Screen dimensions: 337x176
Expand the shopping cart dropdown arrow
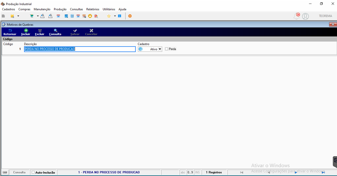(38, 16)
